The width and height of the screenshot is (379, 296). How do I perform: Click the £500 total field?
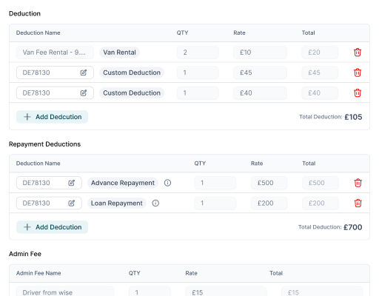[321, 183]
